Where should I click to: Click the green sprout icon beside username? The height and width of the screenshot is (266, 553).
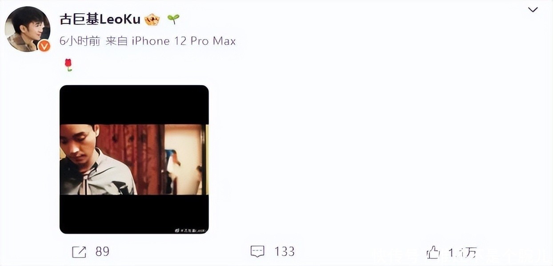coord(173,19)
